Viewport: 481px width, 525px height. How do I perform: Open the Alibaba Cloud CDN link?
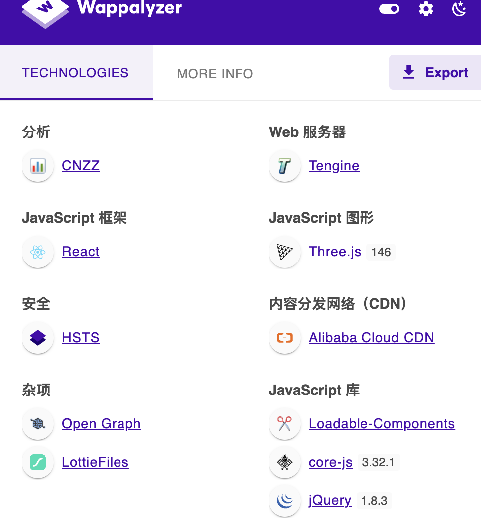click(371, 338)
